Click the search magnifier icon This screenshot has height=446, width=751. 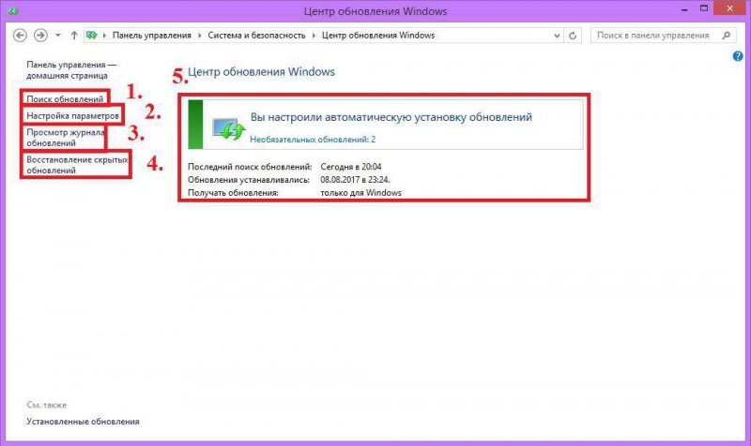[x=726, y=36]
